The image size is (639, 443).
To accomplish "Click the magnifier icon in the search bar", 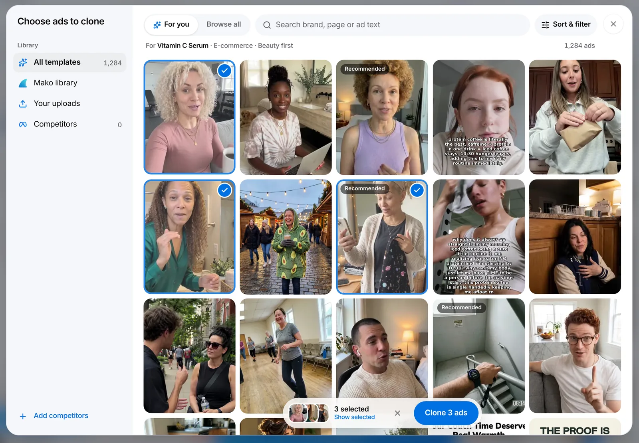I will (267, 25).
